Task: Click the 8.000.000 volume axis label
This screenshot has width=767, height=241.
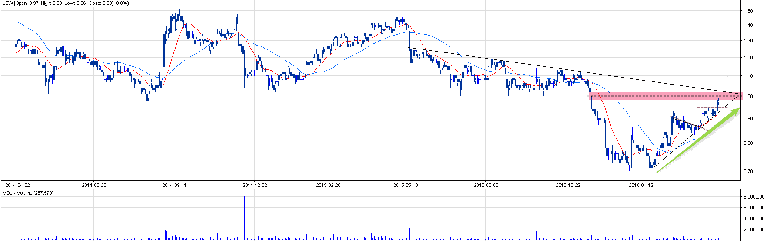Action: [754, 197]
